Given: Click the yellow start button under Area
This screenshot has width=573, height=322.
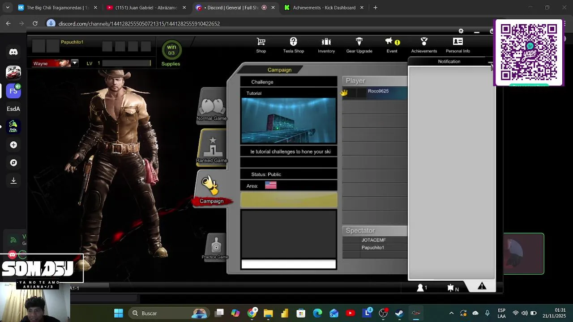Looking at the screenshot, I should pos(289,200).
